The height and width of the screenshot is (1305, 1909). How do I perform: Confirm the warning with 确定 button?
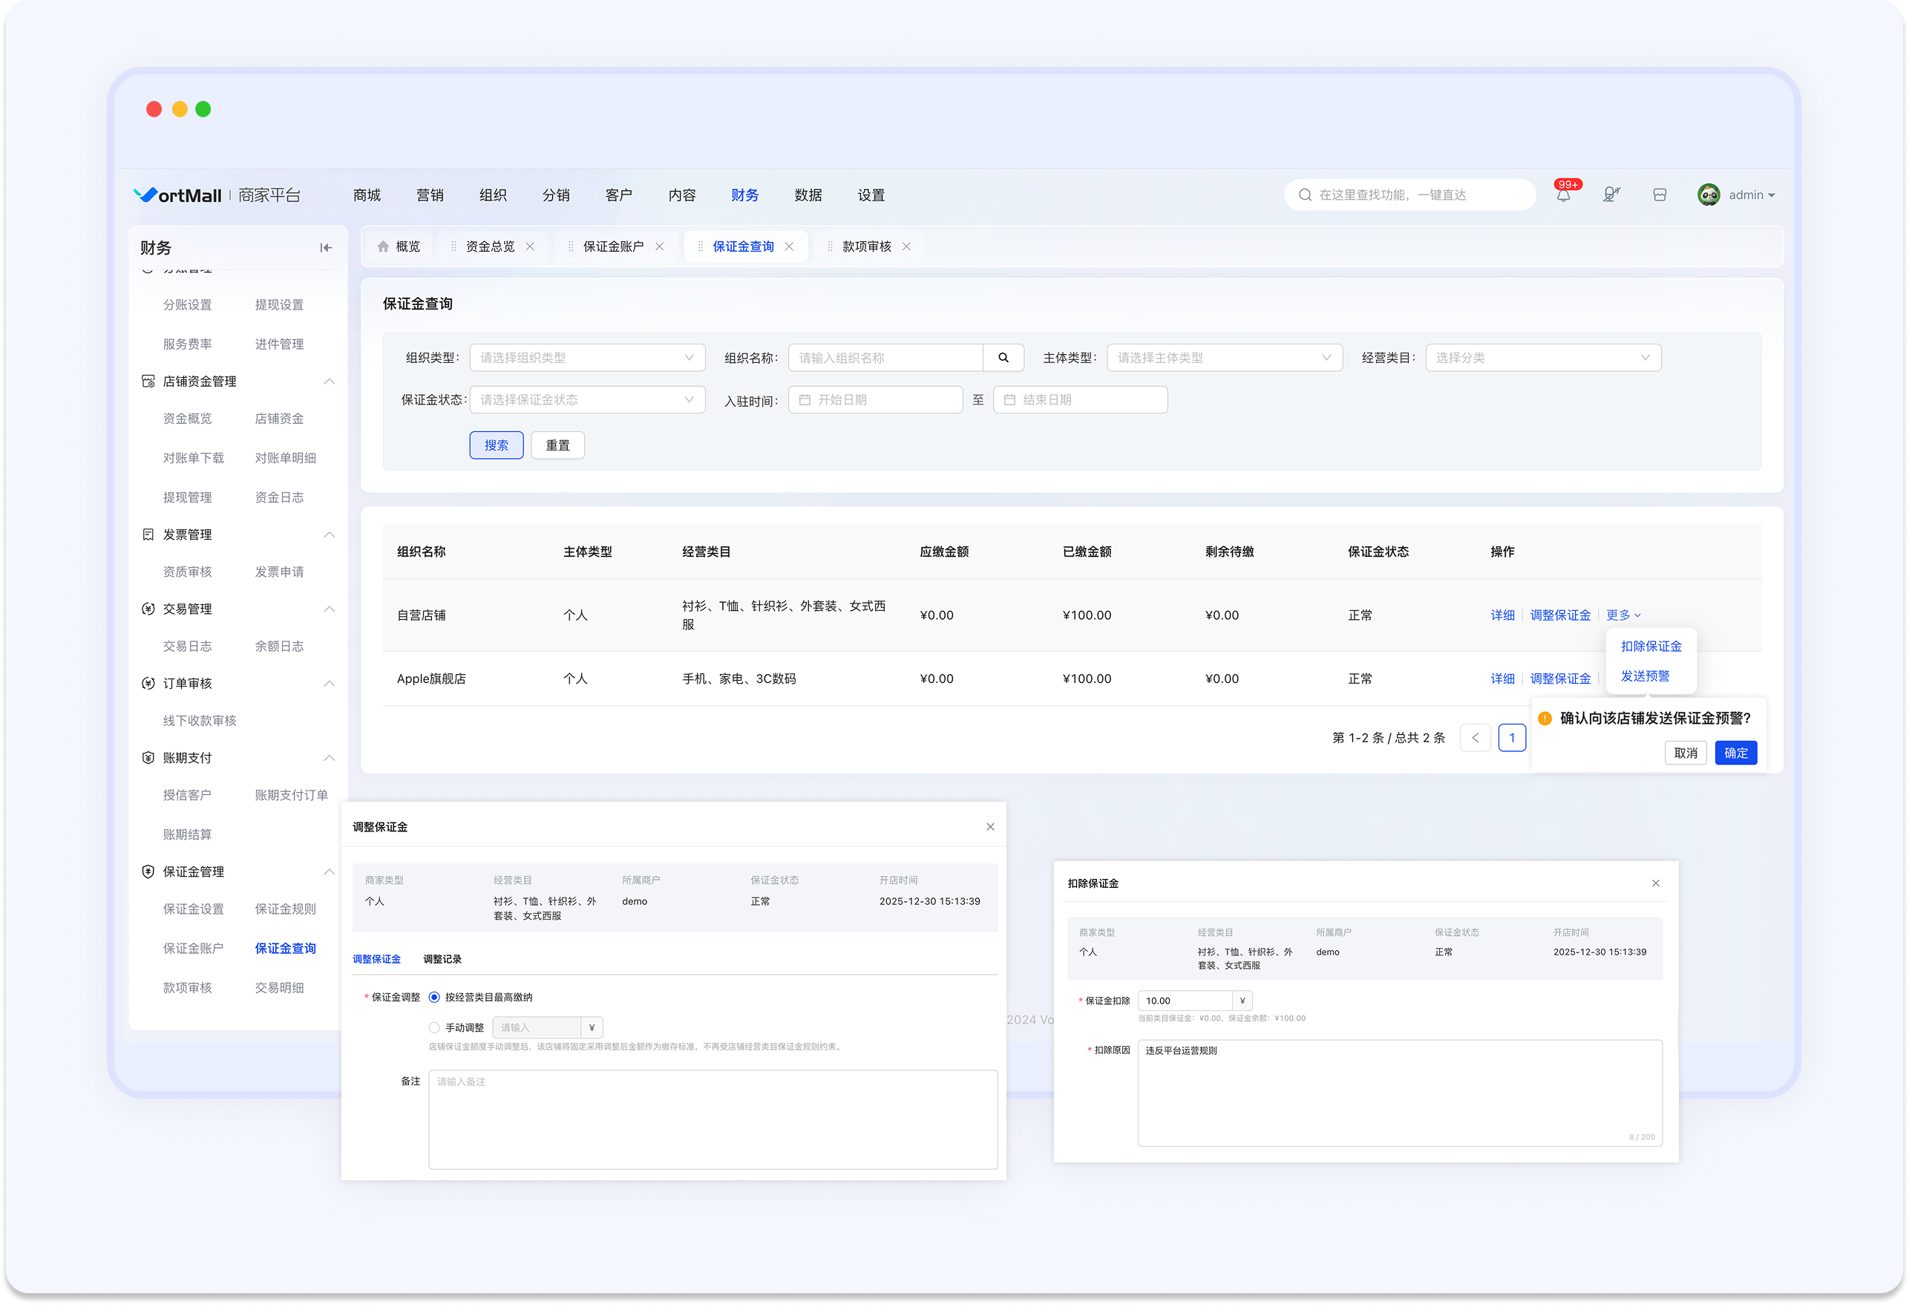tap(1735, 753)
